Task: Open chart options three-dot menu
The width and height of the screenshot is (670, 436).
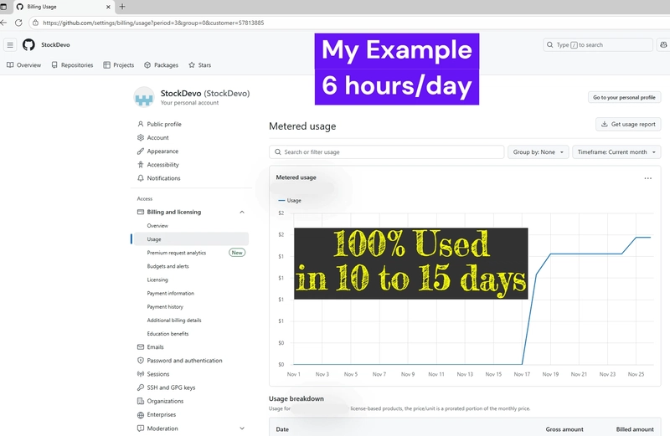Action: (x=647, y=178)
